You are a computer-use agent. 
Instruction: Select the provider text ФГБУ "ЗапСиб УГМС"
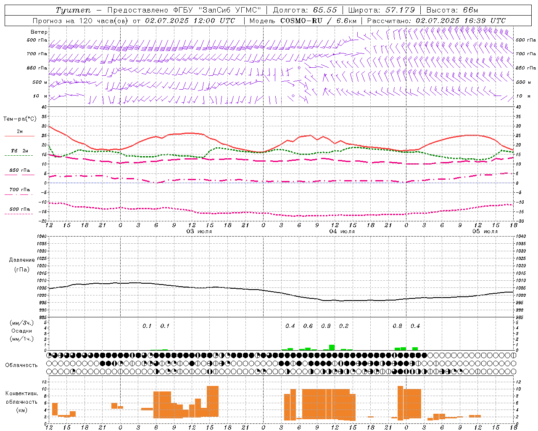(217, 10)
